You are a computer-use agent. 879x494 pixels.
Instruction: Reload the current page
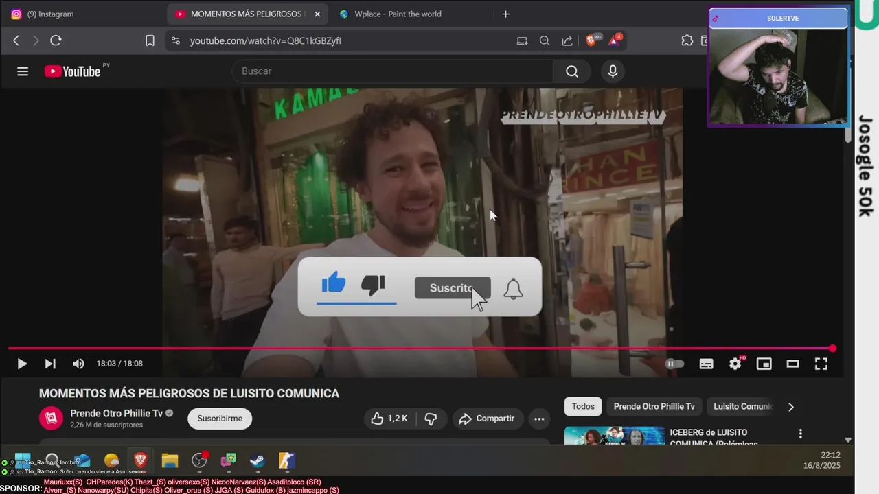pyautogui.click(x=56, y=40)
